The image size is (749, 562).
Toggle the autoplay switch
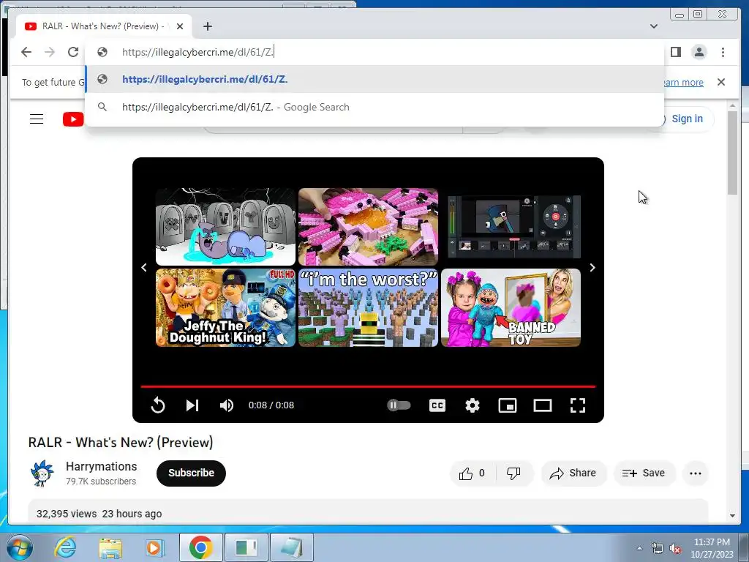[x=399, y=405]
